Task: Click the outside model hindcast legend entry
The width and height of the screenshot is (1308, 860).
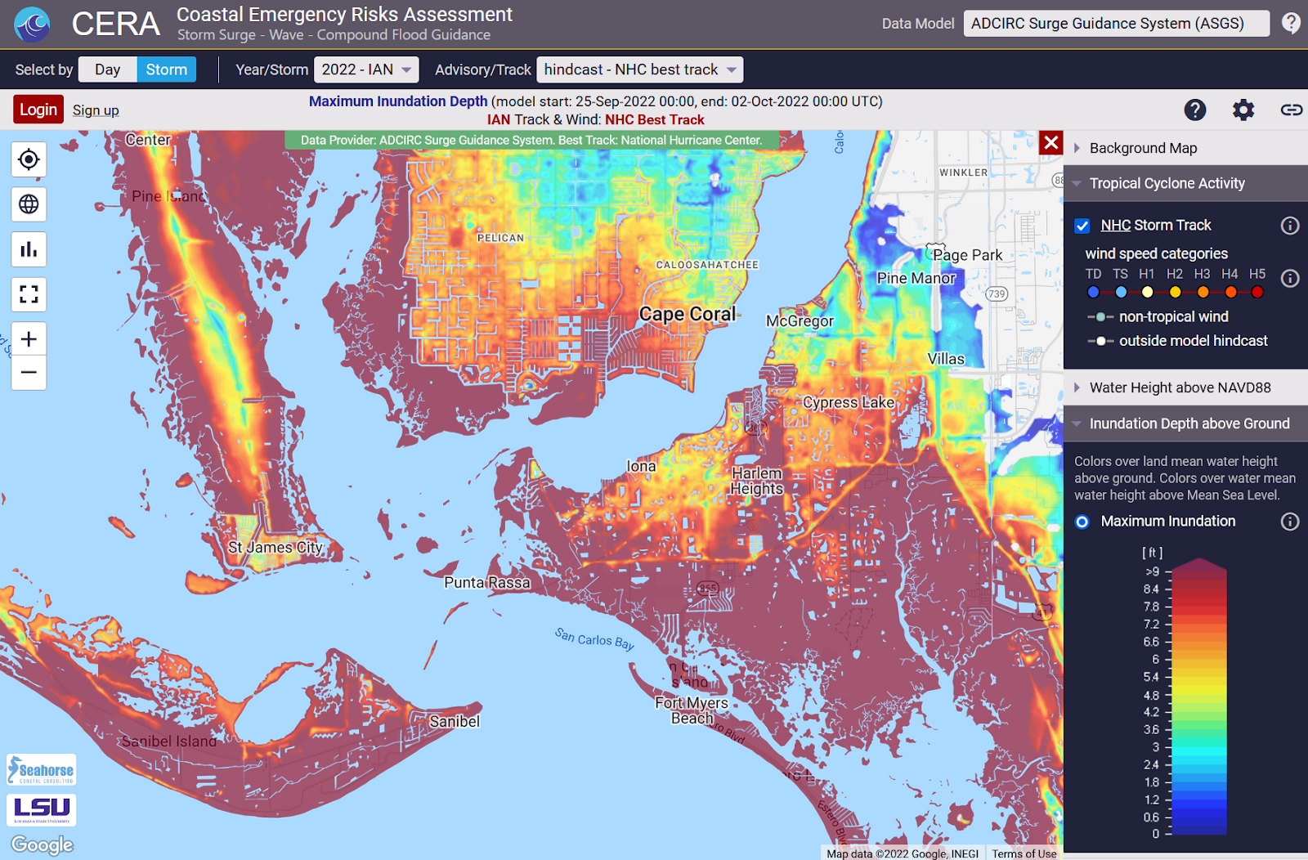Action: click(1177, 341)
